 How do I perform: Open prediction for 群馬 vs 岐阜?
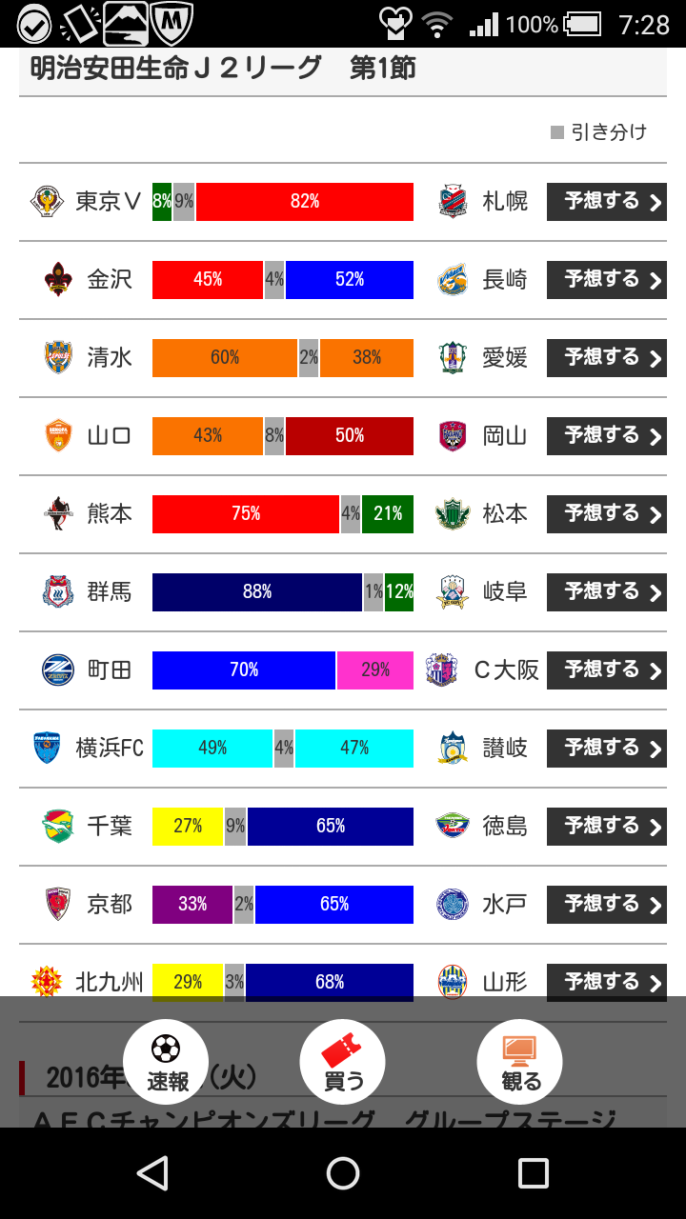pos(606,592)
